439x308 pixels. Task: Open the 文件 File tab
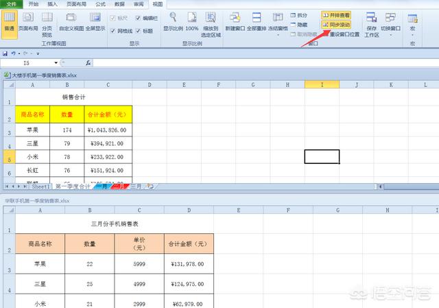11,4
